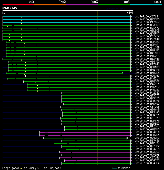Open the UniRef100_A9PEY8 label
This screenshot has width=164, height=170.
147,121
